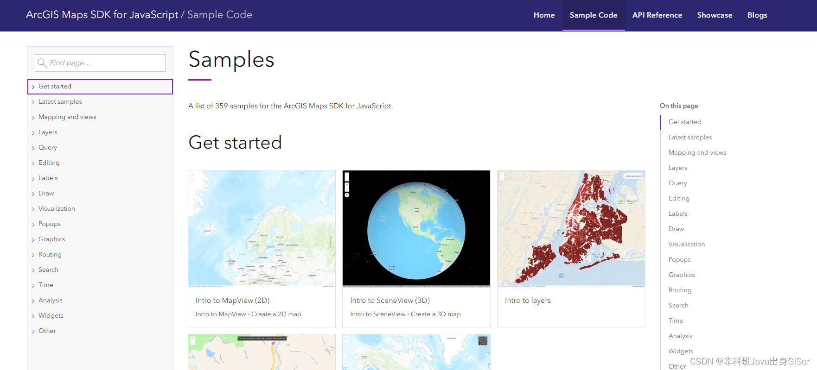The width and height of the screenshot is (817, 370).
Task: Open the Blogs navigation tab
Action: 757,15
